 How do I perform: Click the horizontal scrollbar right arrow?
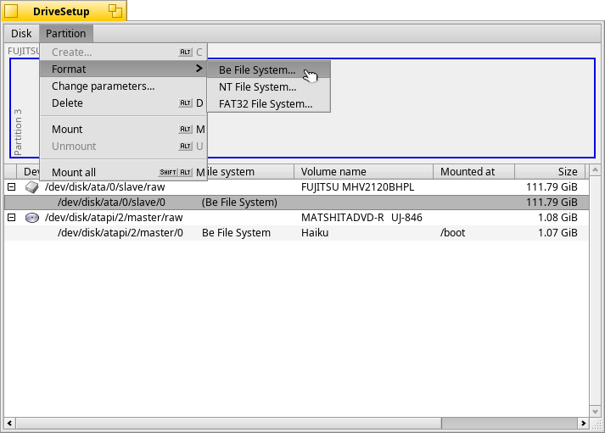pyautogui.click(x=583, y=423)
